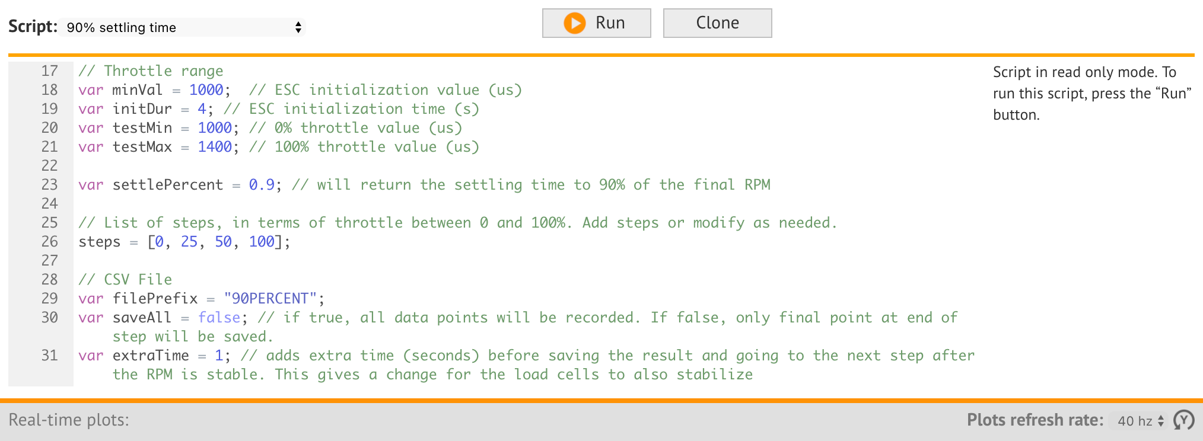Click the Y-axis reset icon beside refresh rate

pos(1183,421)
